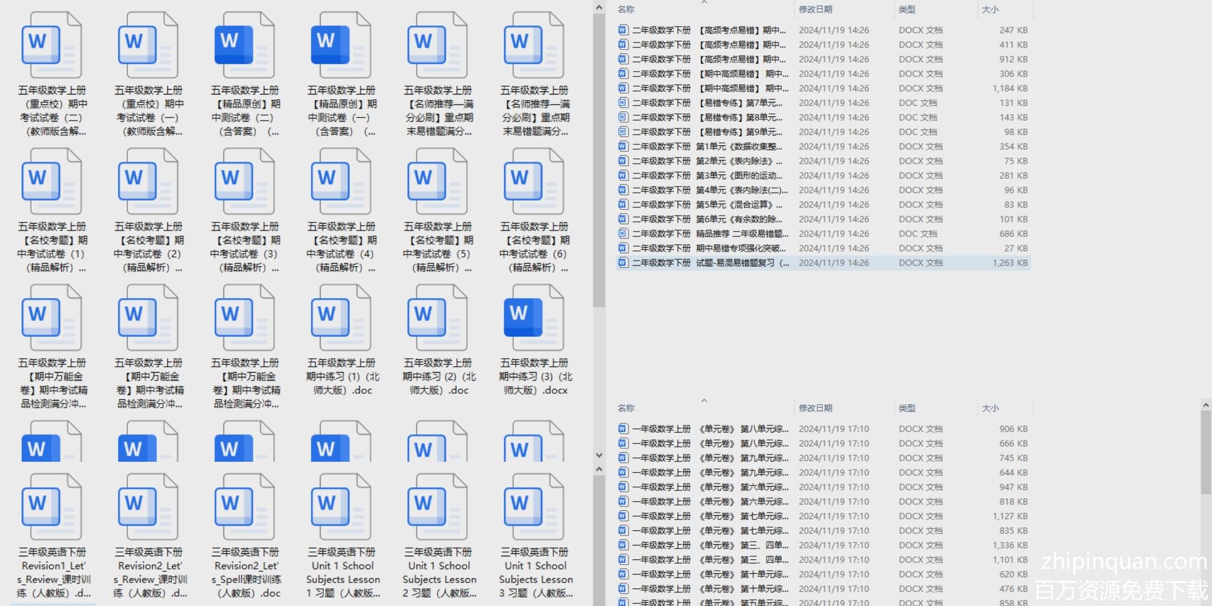Image resolution: width=1212 pixels, height=606 pixels.
Task: Sort lower file list by 类型 column
Action: tap(907, 408)
